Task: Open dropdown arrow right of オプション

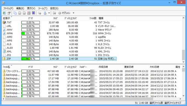Action: coord(73,13)
